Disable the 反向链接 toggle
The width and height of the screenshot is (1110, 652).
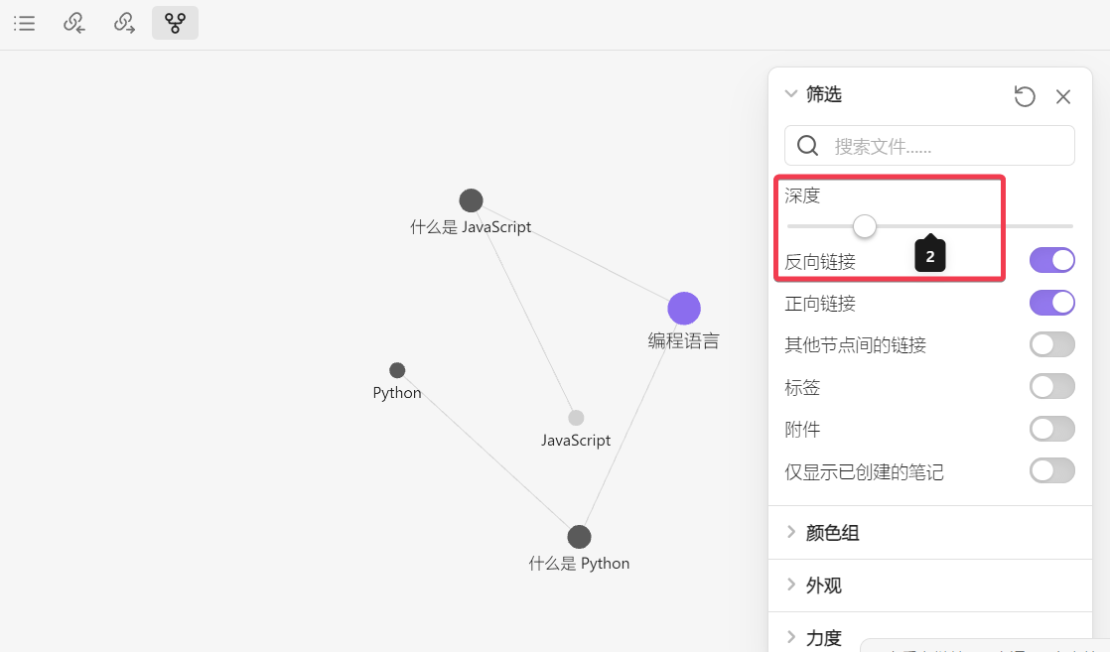[x=1052, y=261]
